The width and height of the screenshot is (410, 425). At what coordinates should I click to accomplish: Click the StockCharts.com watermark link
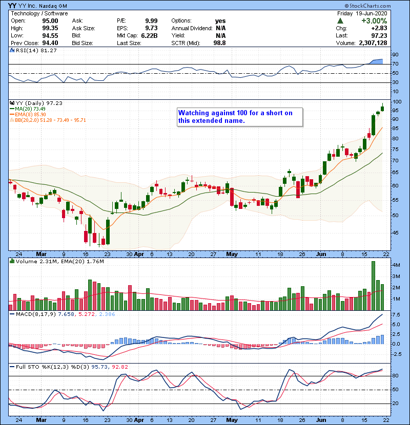click(x=367, y=6)
